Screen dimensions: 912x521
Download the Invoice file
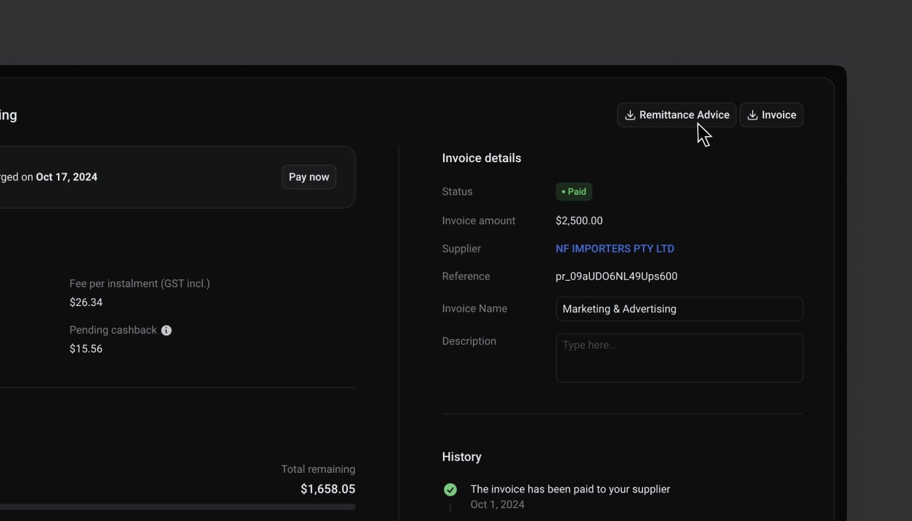coord(771,115)
